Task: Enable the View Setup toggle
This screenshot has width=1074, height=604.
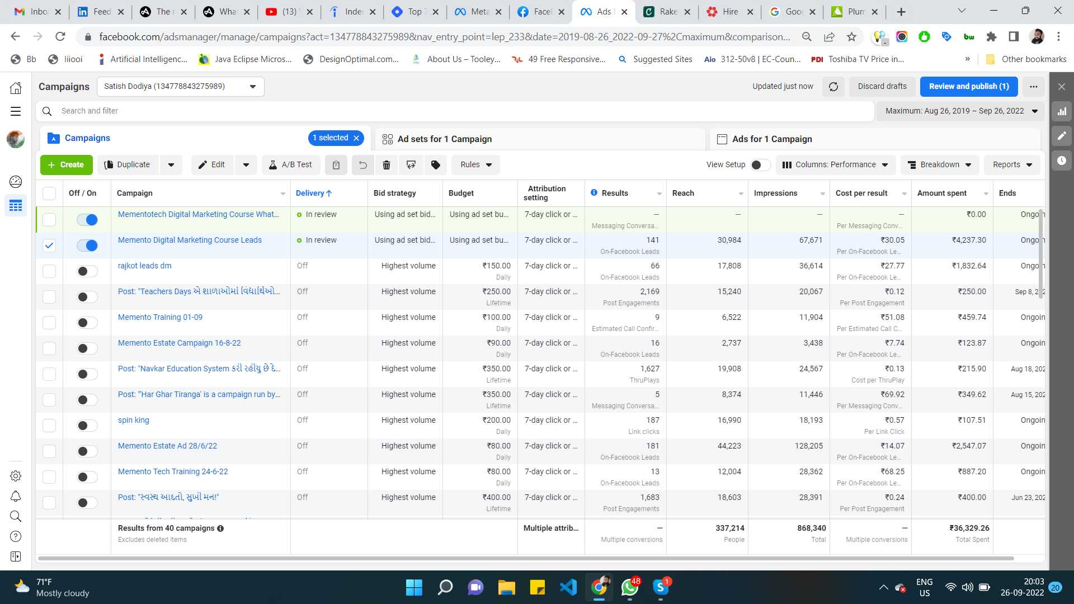Action: [x=760, y=165]
